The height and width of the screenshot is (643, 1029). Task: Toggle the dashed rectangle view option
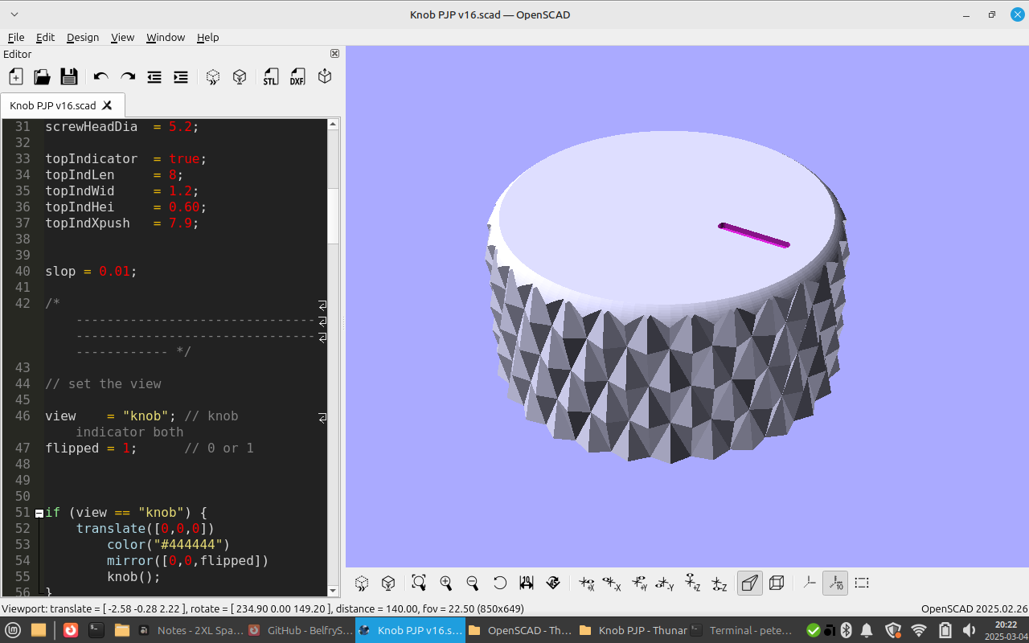pos(862,583)
